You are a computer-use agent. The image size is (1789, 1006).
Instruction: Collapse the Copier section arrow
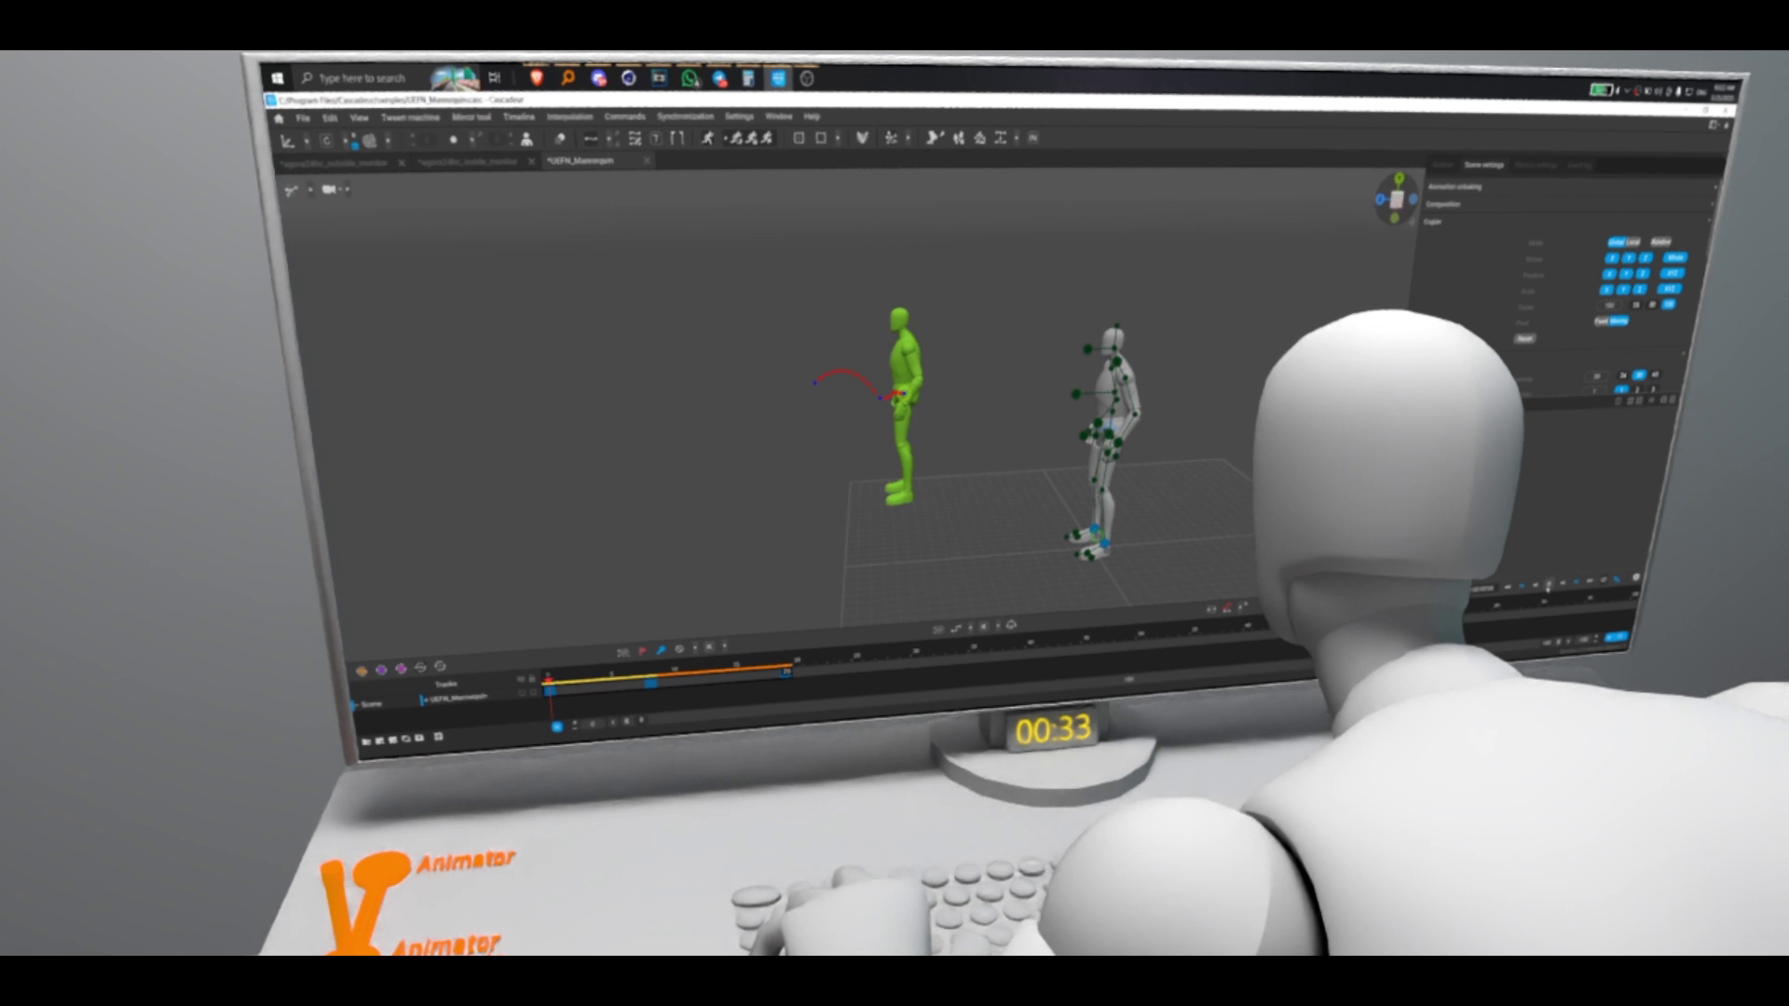[x=1709, y=221]
